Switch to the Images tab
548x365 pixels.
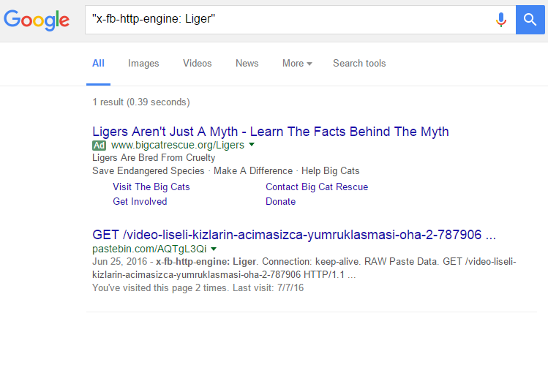pyautogui.click(x=143, y=63)
